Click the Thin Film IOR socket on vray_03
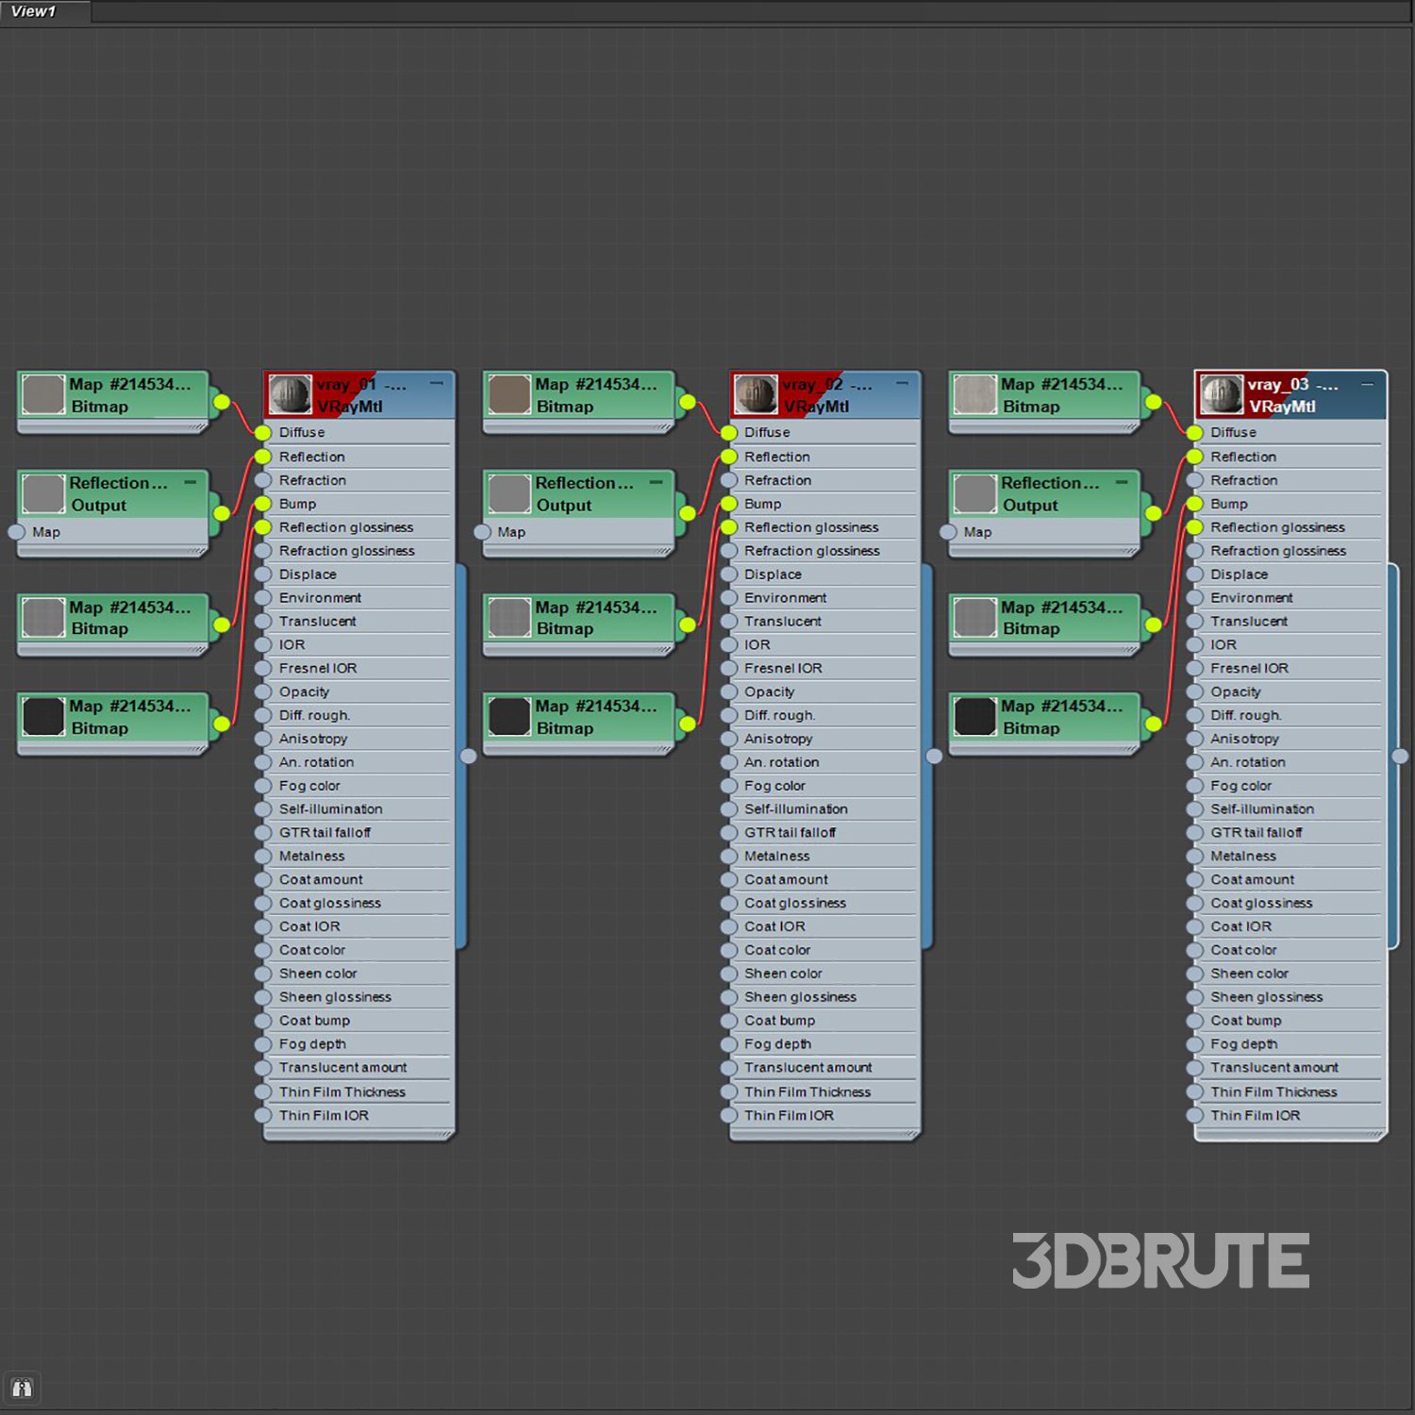The image size is (1415, 1415). point(1195,1115)
